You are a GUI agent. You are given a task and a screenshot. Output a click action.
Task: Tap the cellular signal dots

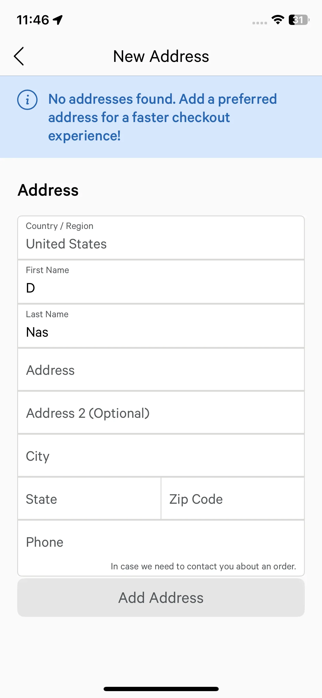(259, 23)
